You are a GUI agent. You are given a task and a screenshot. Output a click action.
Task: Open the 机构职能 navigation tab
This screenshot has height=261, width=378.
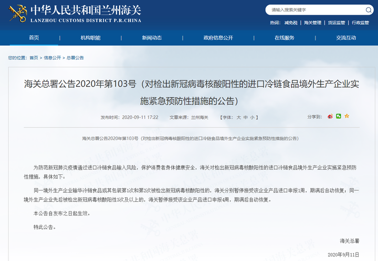[x=90, y=38]
